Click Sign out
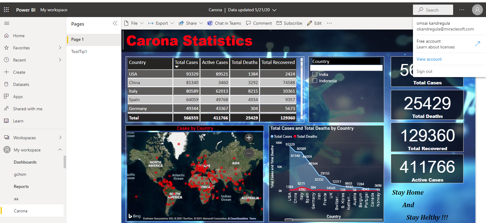 pos(424,71)
